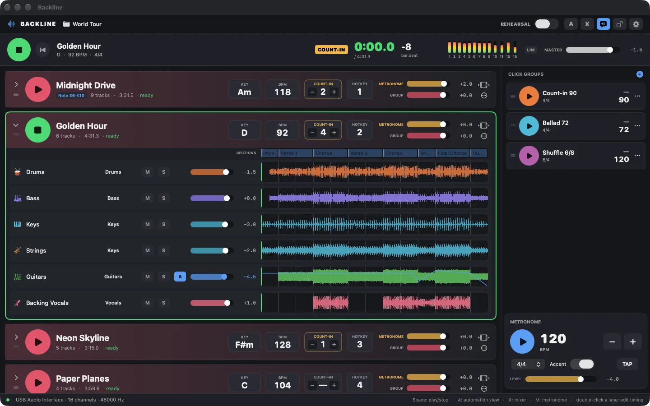Stop playback with the green transport button

pos(19,50)
